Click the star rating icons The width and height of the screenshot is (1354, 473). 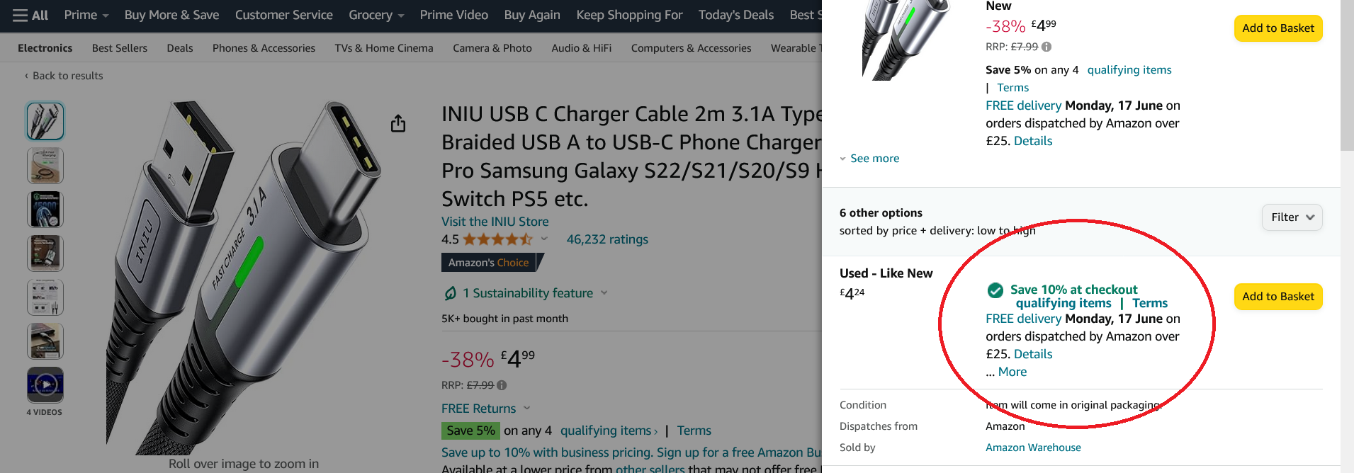tap(497, 239)
